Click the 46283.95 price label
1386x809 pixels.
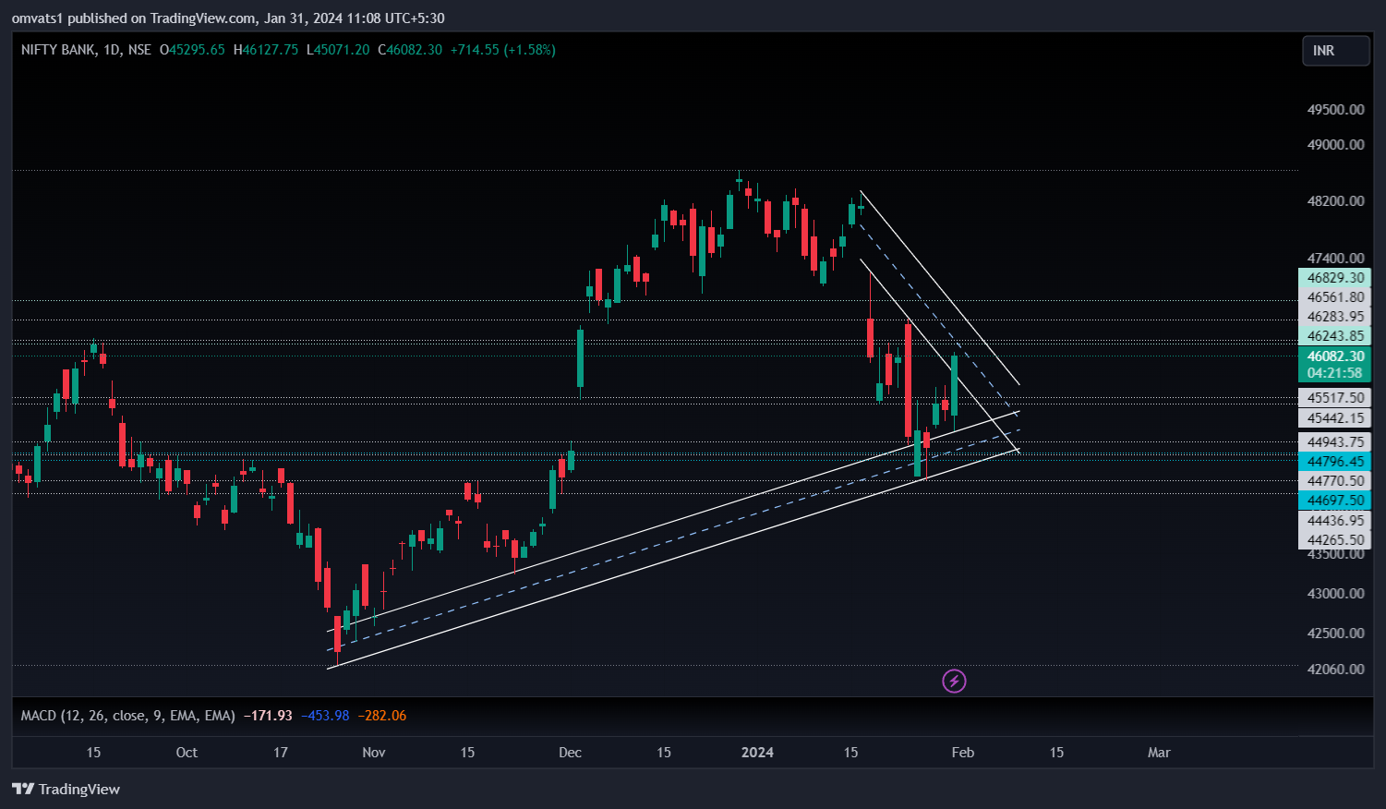click(1334, 317)
